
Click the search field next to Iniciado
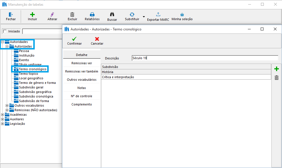pyautogui.click(x=42, y=31)
